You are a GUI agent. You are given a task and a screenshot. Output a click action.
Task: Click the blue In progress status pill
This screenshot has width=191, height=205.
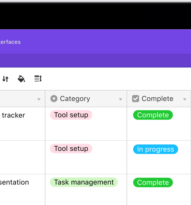point(156,149)
